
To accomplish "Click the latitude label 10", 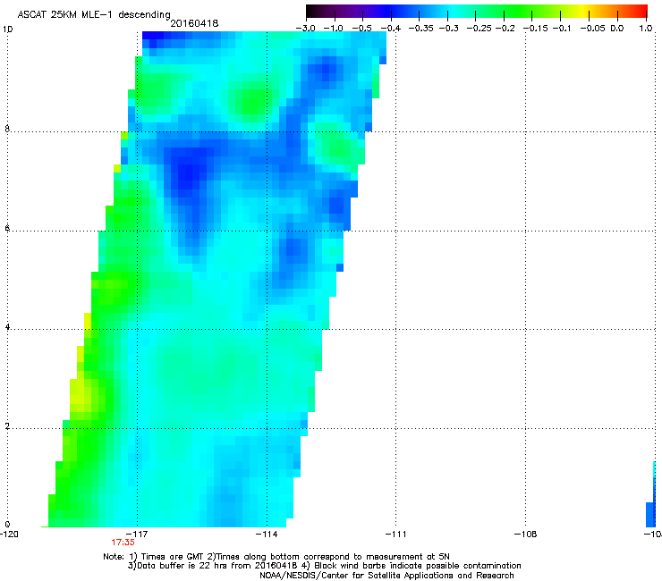I will (7, 29).
